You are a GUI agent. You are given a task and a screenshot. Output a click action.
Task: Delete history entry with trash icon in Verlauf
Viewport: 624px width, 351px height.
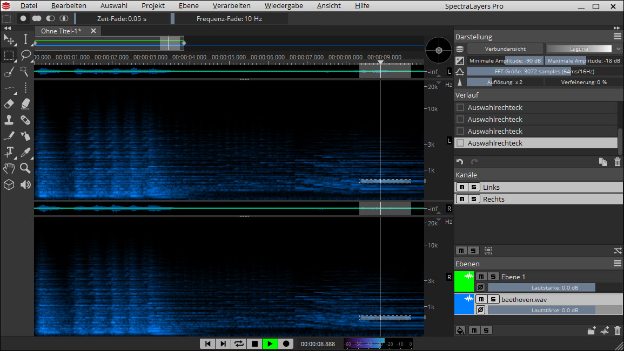pyautogui.click(x=618, y=162)
